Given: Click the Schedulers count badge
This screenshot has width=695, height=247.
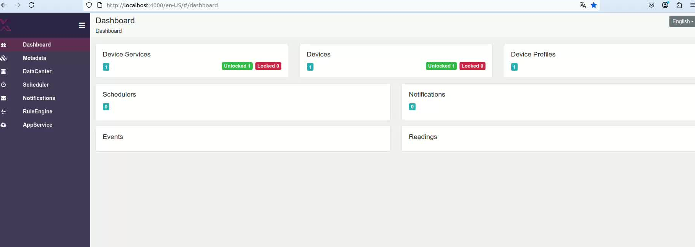Looking at the screenshot, I should 106,107.
